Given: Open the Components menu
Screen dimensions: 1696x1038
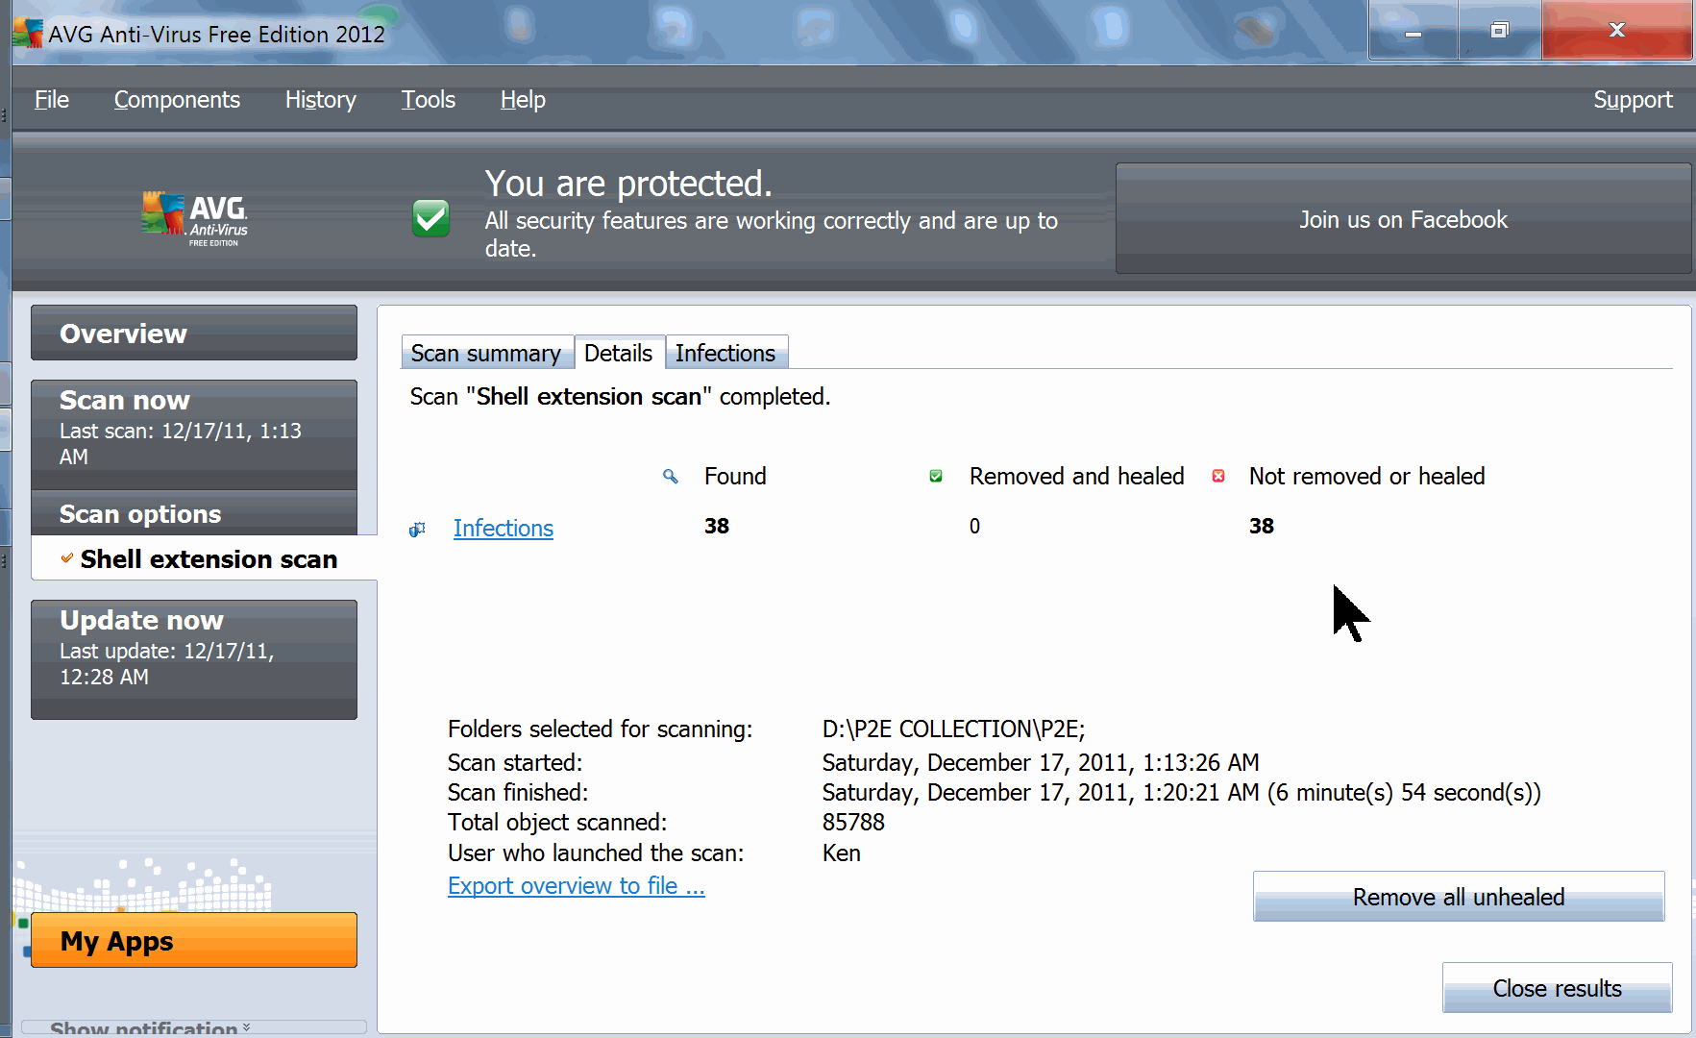Looking at the screenshot, I should point(177,100).
